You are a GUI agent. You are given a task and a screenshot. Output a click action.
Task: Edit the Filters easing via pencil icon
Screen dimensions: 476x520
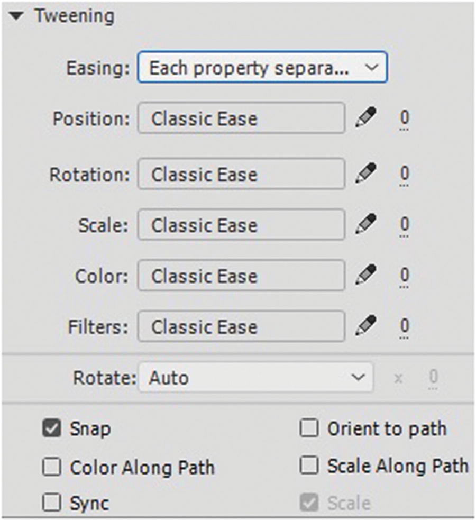(x=366, y=326)
